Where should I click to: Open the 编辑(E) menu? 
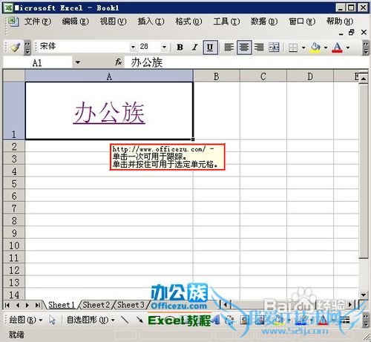(75, 22)
